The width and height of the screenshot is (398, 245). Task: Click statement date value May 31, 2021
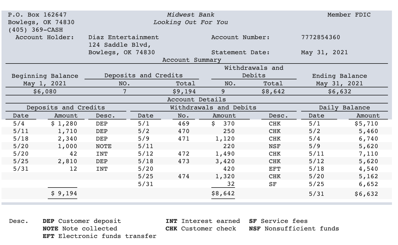[x=325, y=52]
